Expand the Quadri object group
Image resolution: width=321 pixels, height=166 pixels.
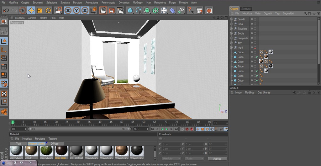click(x=232, y=19)
